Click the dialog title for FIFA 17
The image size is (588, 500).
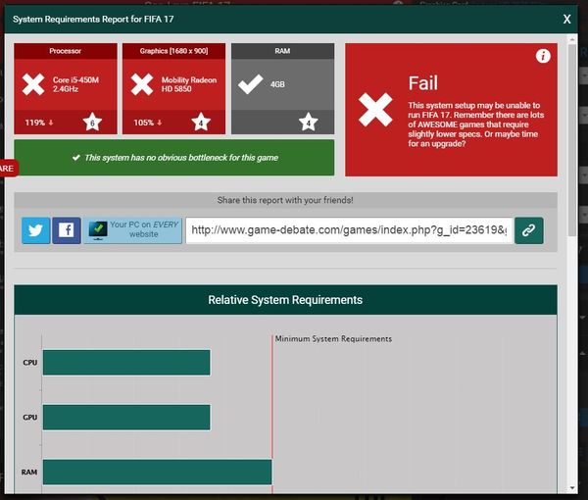(x=93, y=20)
